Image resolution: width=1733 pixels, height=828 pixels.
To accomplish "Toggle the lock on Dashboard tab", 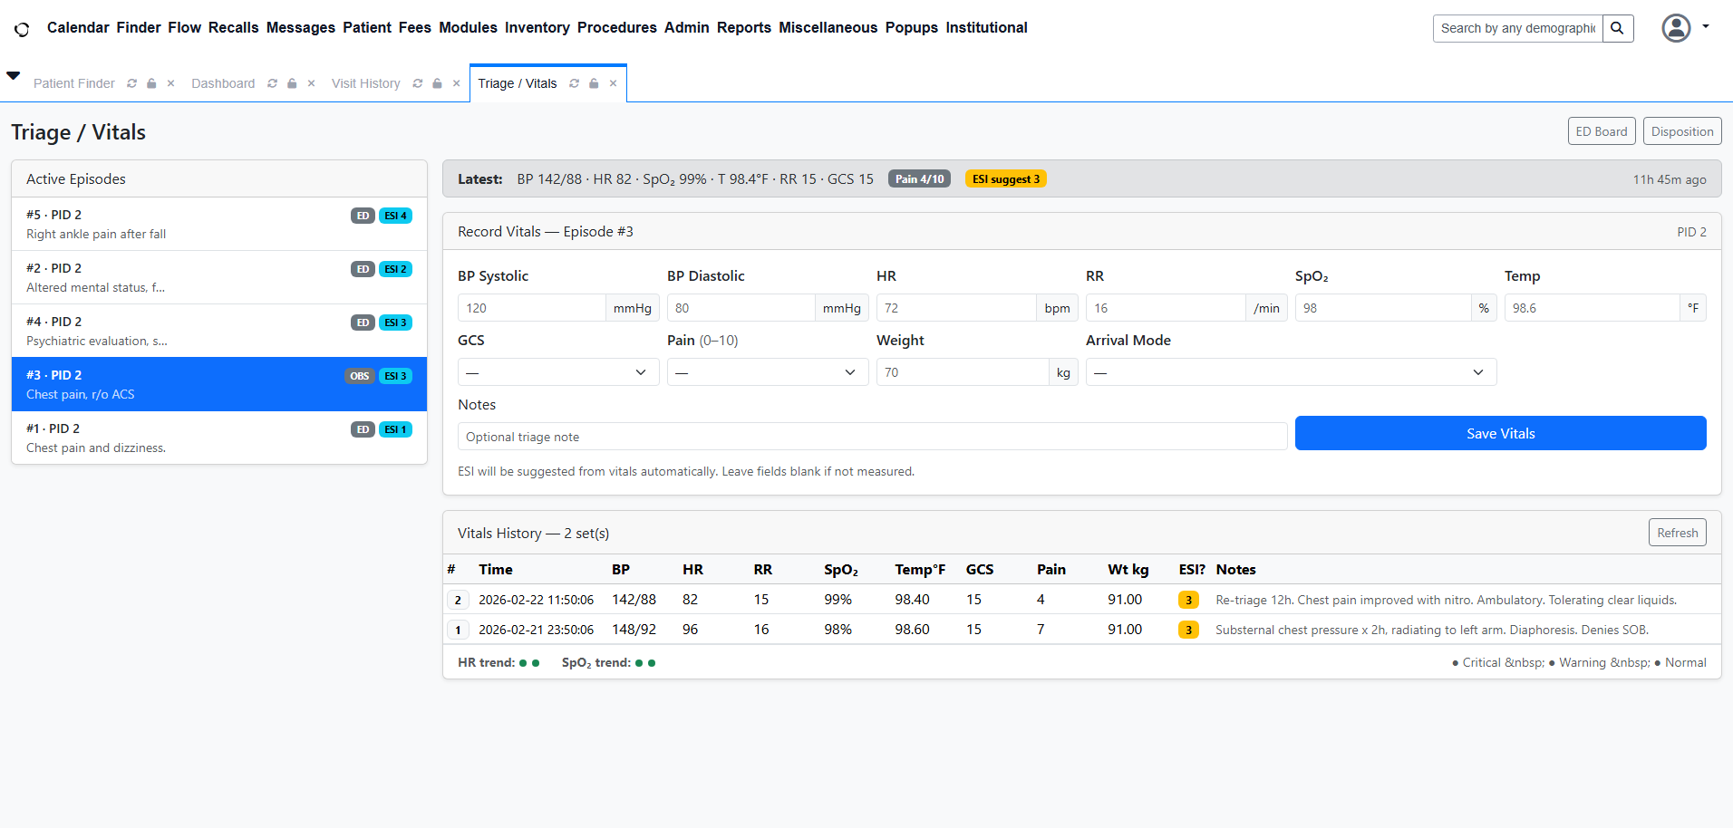I will pos(292,83).
